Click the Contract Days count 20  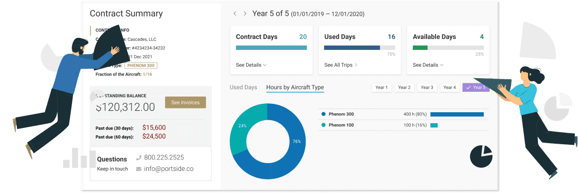coord(303,37)
